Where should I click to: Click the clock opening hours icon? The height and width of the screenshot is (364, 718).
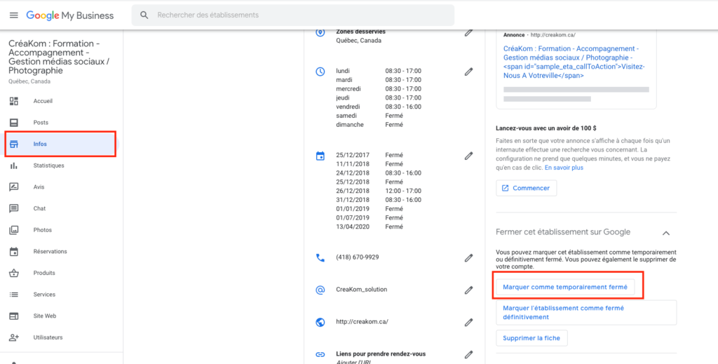pos(320,72)
